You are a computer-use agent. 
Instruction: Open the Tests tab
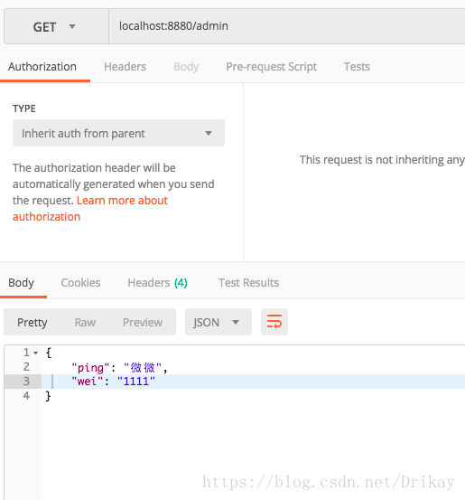(x=357, y=67)
